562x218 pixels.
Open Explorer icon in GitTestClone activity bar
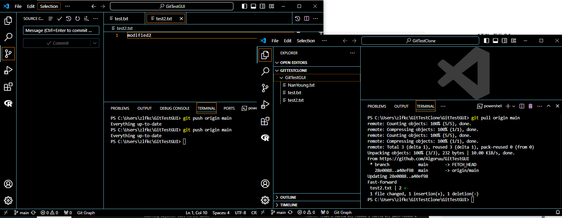(x=265, y=55)
